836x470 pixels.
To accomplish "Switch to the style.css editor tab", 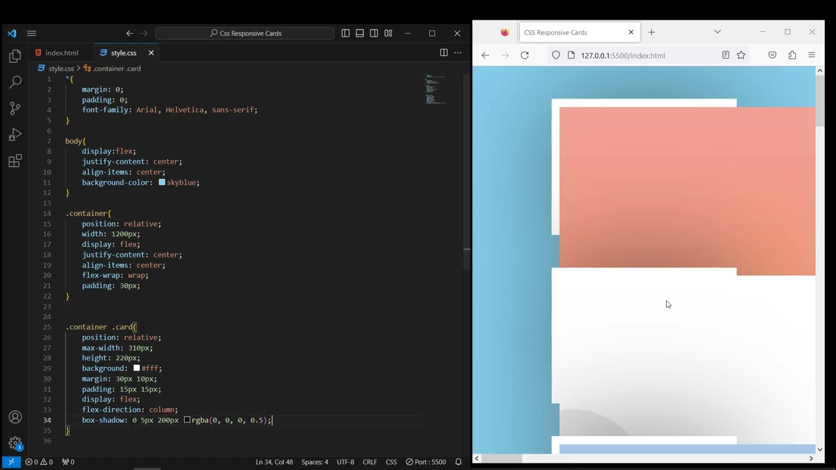I will pos(123,53).
